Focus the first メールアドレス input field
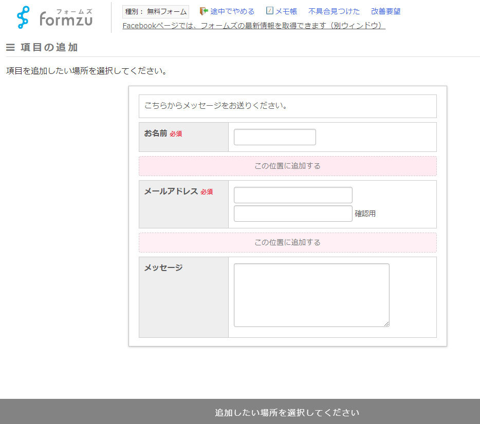Viewport: 480px width, 424px height. click(x=293, y=195)
